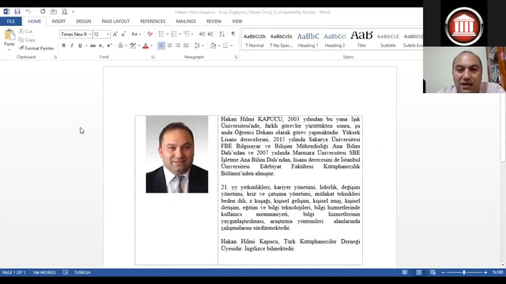Redo with the repeat arrow icon
Viewport: 506px width, 284px height.
(x=43, y=12)
